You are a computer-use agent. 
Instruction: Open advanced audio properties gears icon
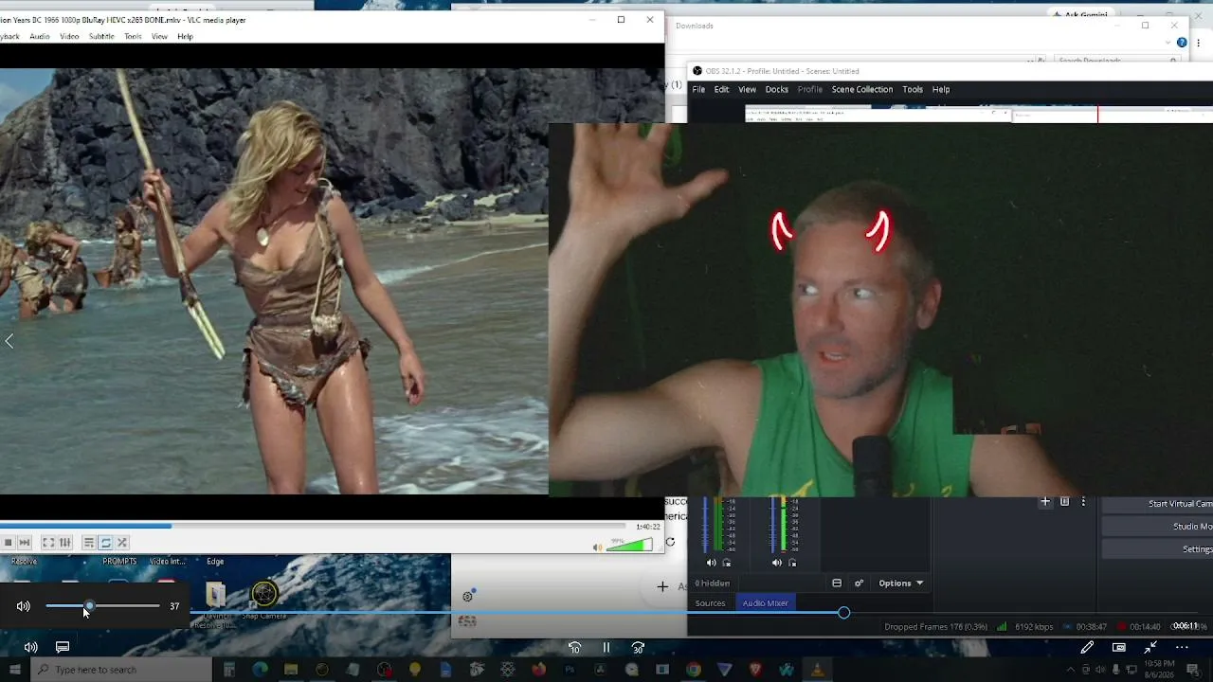tap(860, 583)
